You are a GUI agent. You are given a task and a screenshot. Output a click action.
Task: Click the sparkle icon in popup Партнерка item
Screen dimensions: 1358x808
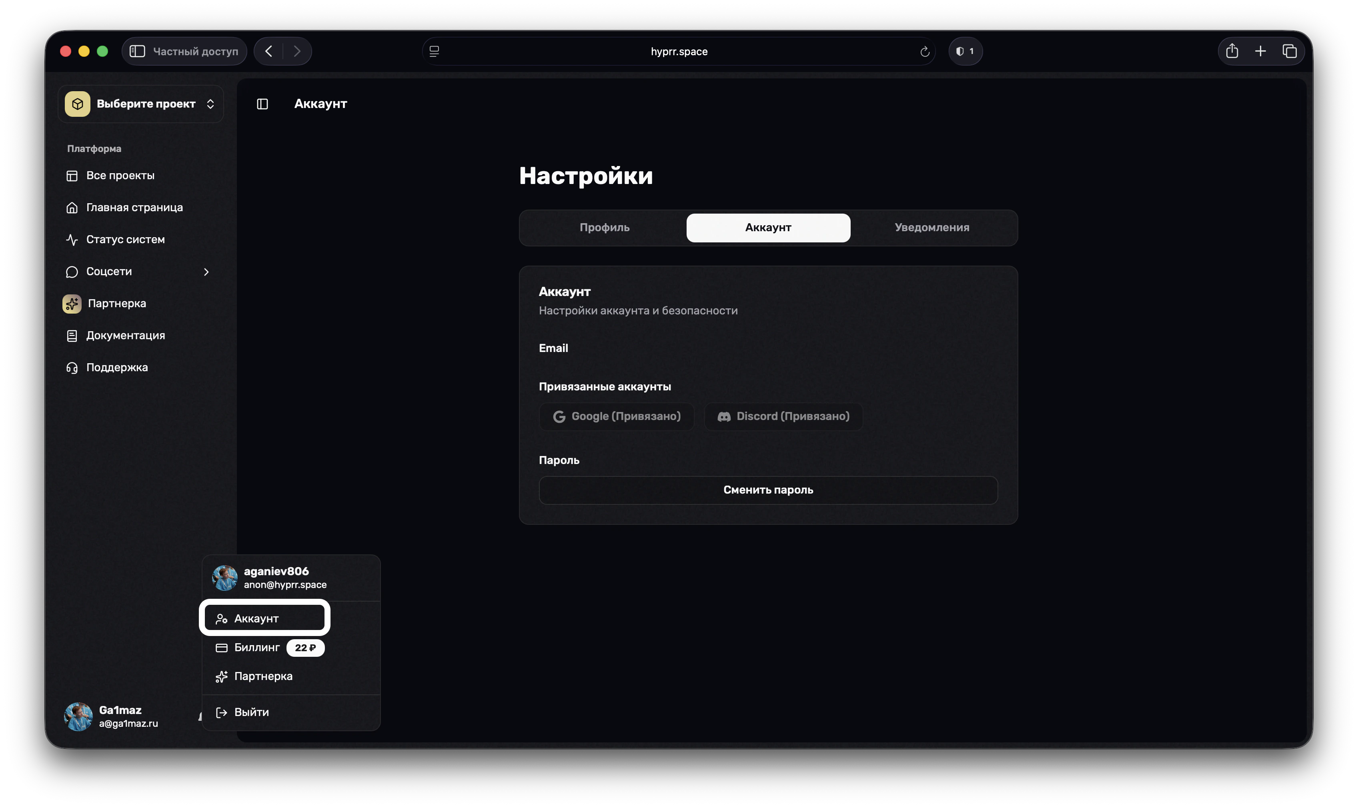[x=221, y=677]
